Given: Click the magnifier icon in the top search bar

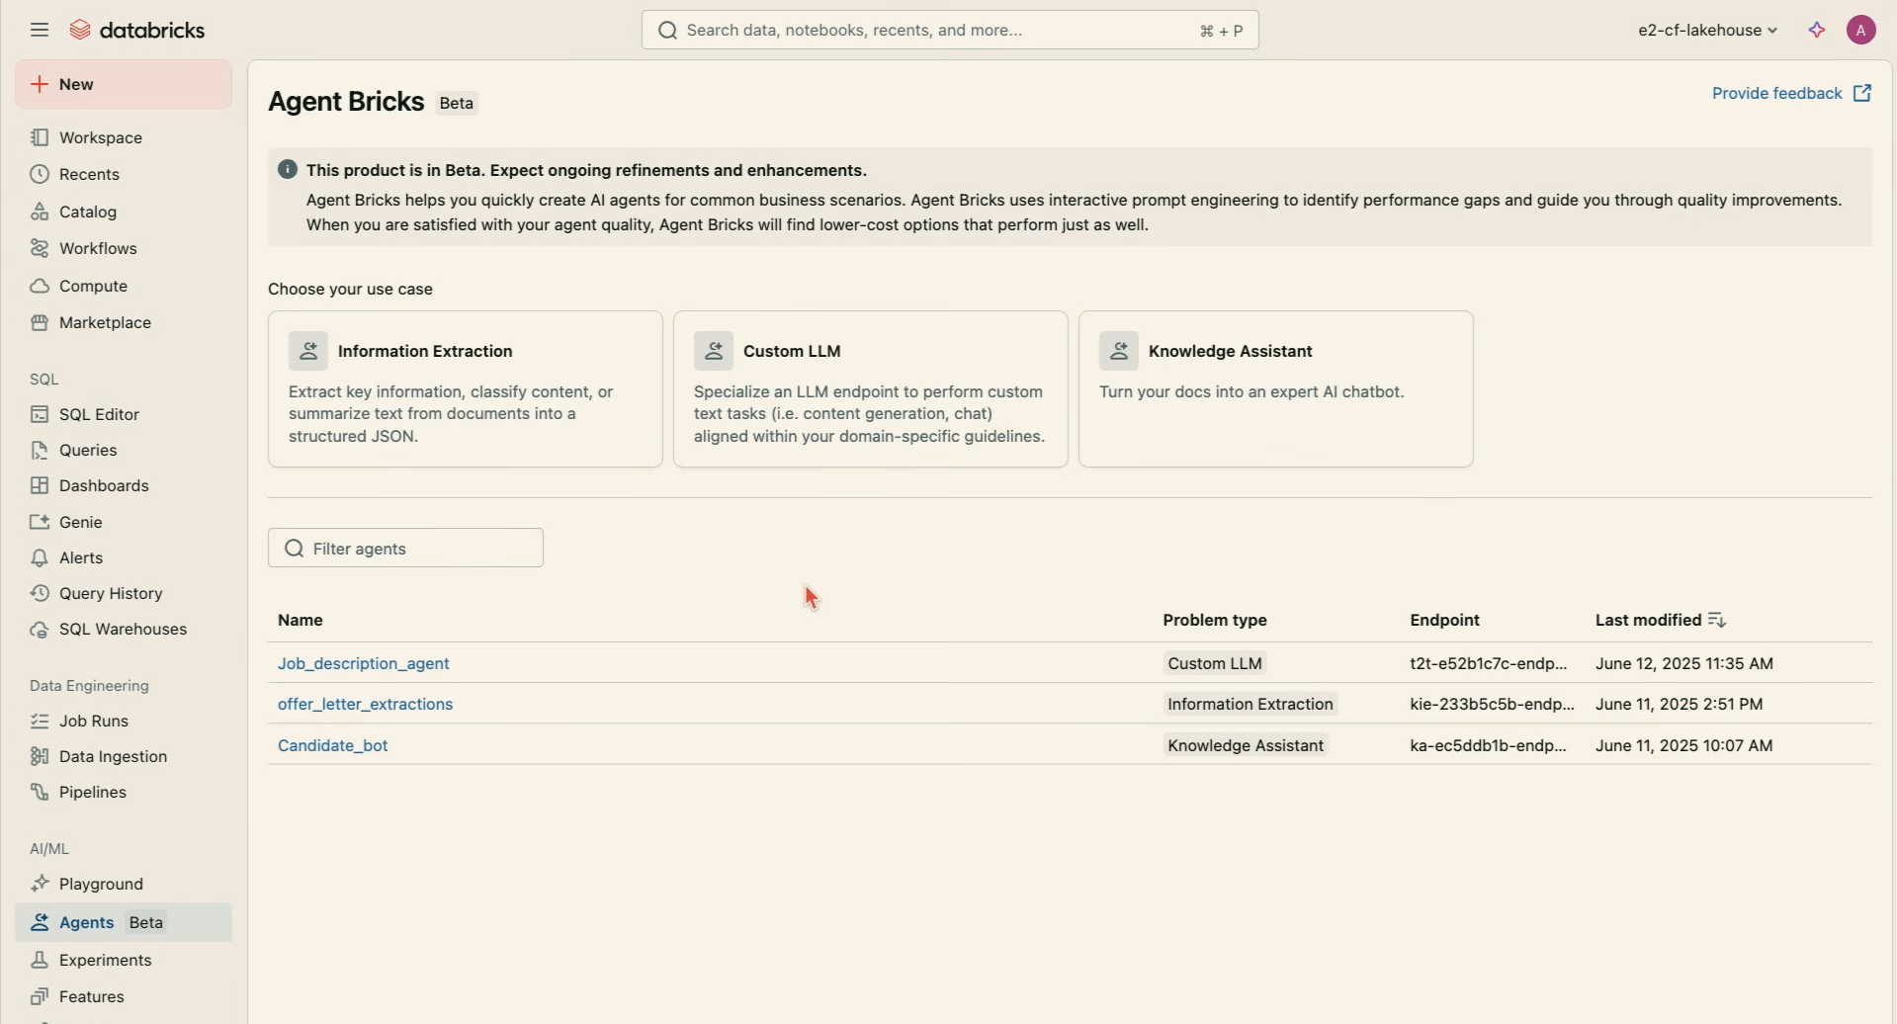Looking at the screenshot, I should 668,31.
